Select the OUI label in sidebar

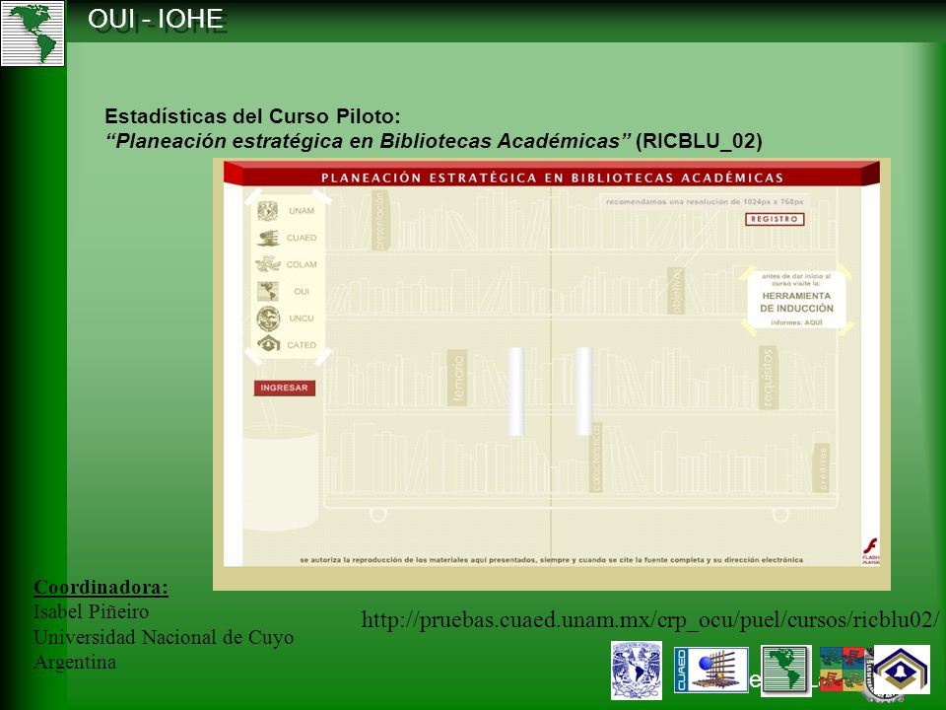[302, 292]
